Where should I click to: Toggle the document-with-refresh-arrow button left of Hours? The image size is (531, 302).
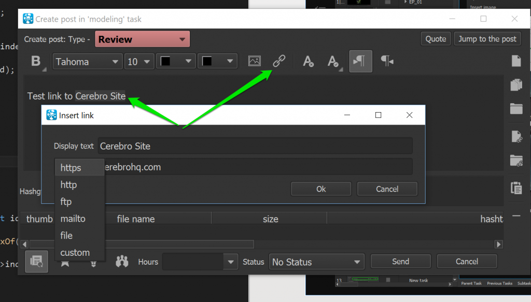(37, 262)
